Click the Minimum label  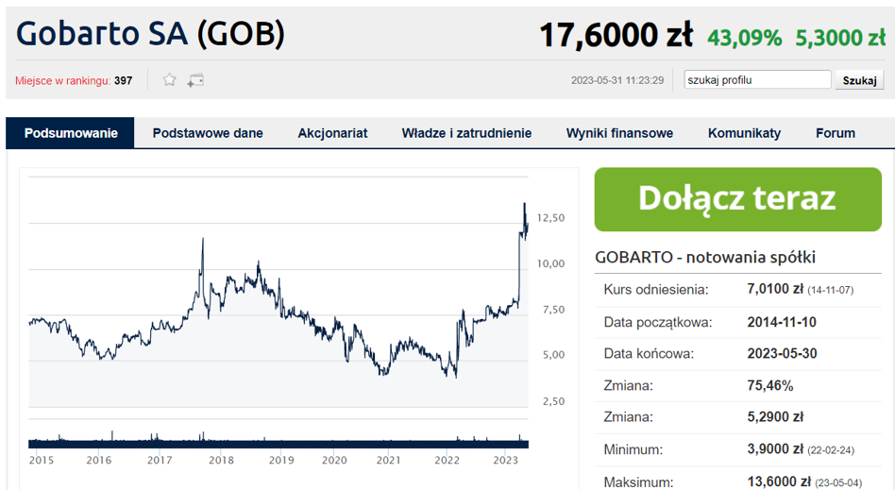coord(633,450)
